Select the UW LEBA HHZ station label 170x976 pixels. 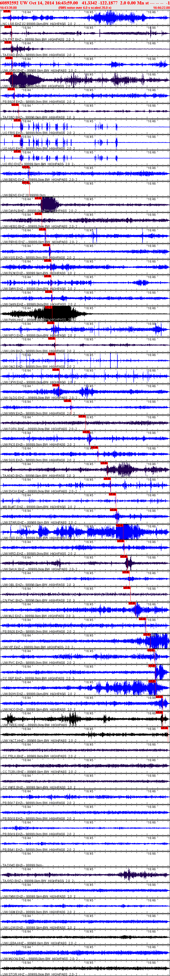40,943
